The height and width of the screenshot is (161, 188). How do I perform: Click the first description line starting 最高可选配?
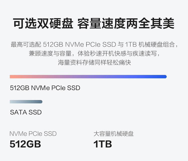tap(94, 44)
